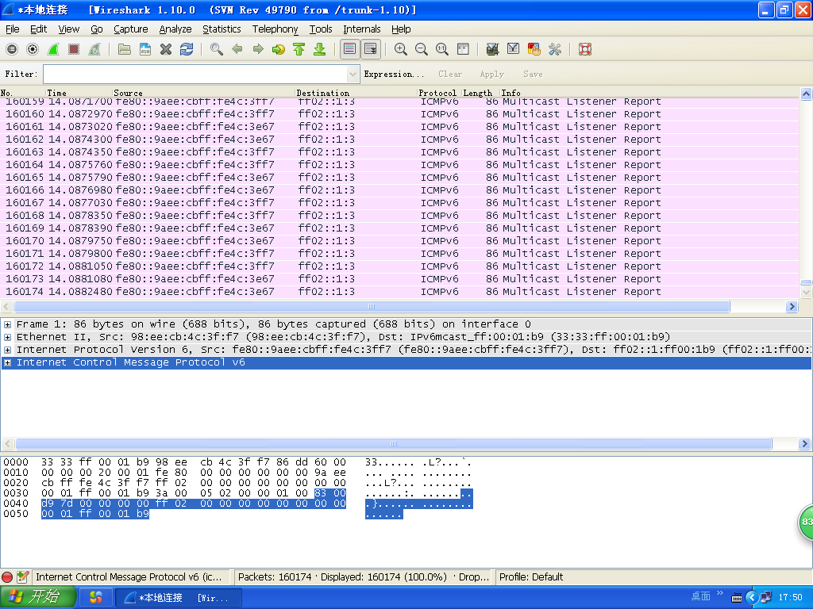
Task: Click the network tray icon near clock
Action: [x=766, y=598]
